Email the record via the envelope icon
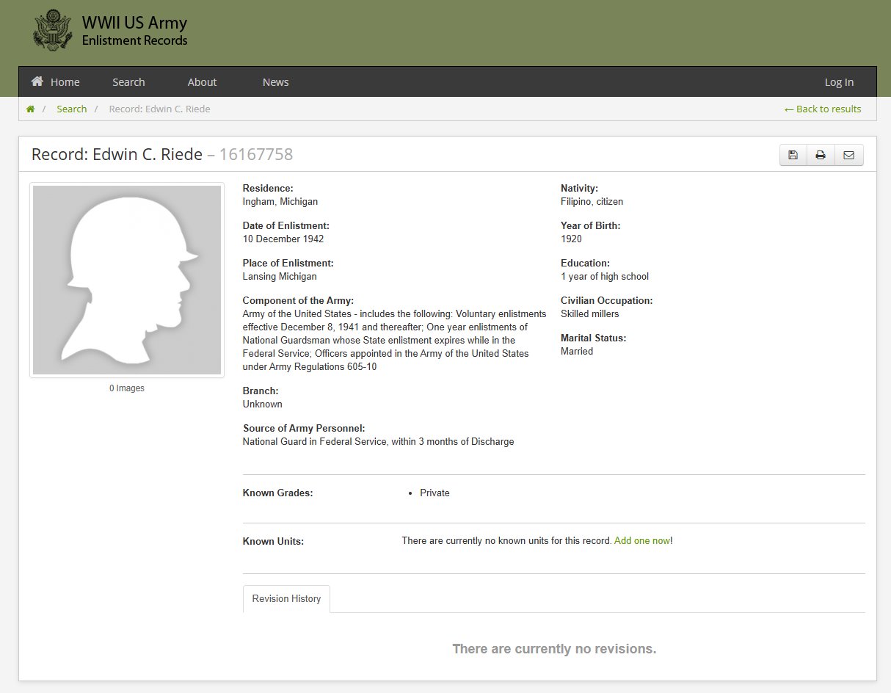This screenshot has width=891, height=693. pos(848,155)
